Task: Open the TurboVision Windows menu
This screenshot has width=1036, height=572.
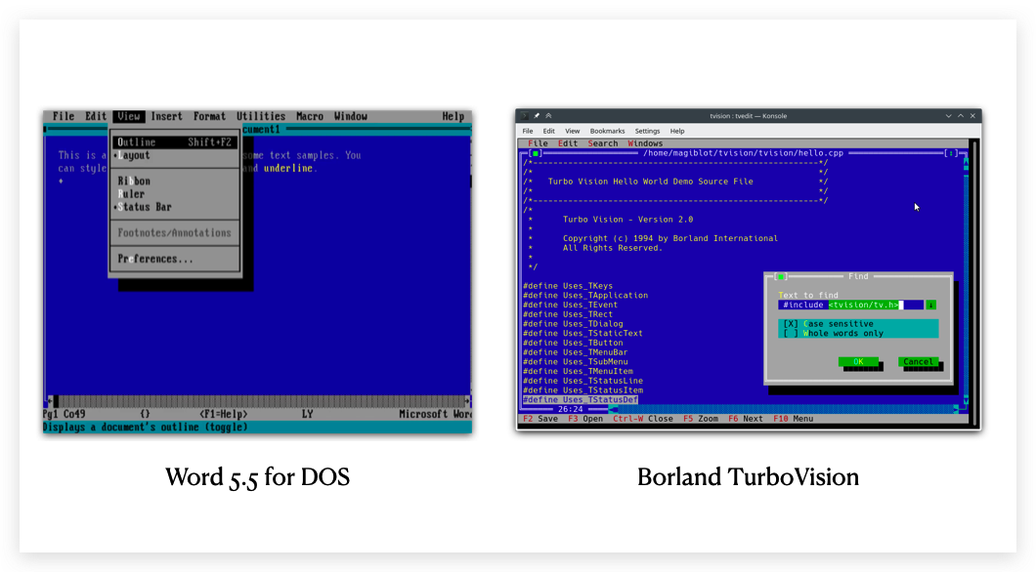Action: click(645, 143)
